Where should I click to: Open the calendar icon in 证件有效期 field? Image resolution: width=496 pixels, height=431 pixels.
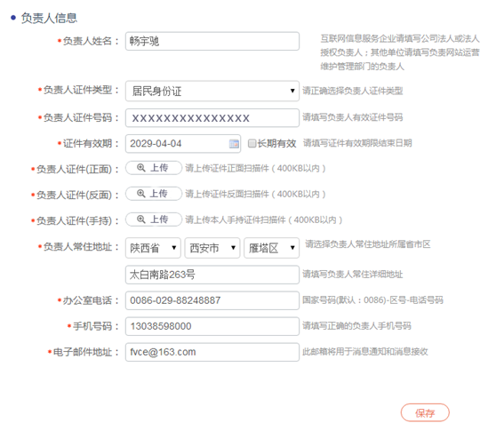(x=234, y=144)
